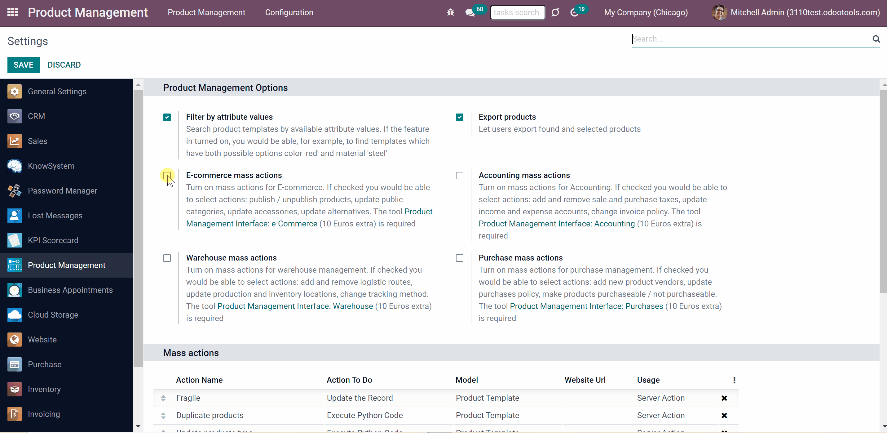Select the KnowSystem brain icon

point(15,166)
